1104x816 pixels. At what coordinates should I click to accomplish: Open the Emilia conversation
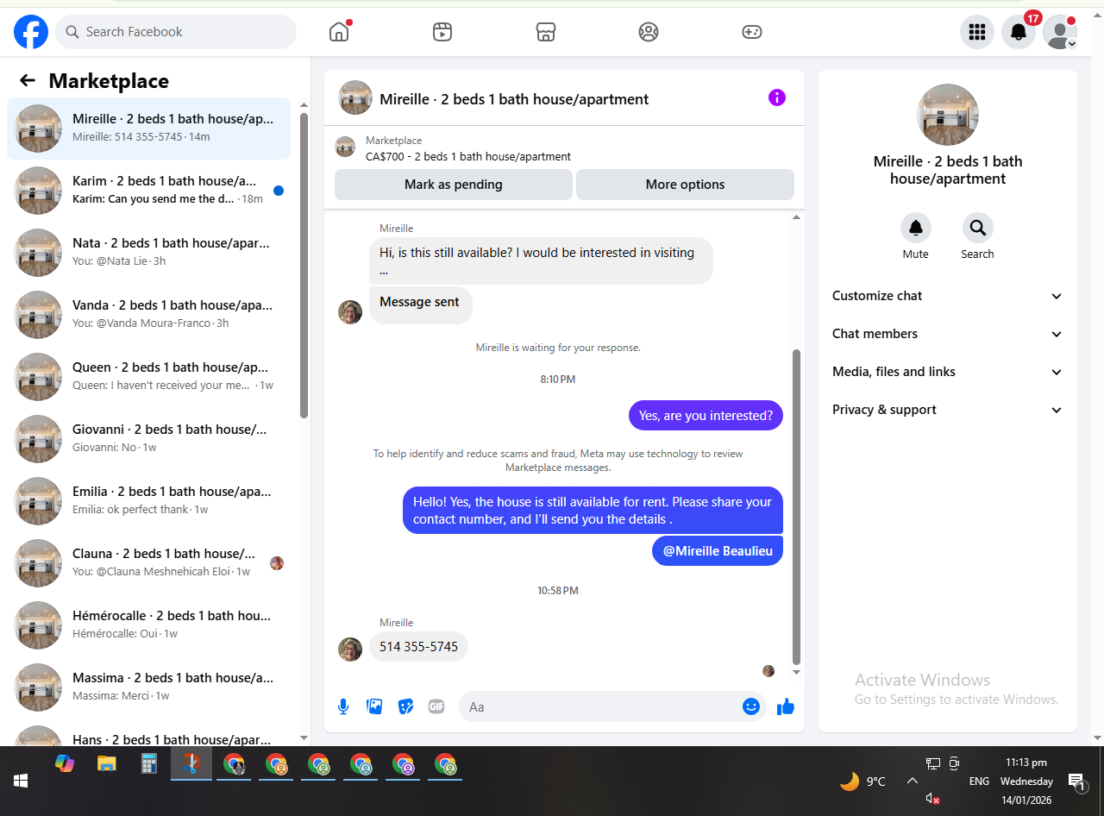pyautogui.click(x=148, y=501)
